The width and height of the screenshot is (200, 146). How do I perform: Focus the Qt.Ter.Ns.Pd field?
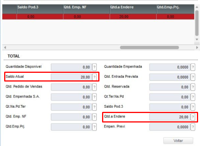tap(170, 97)
